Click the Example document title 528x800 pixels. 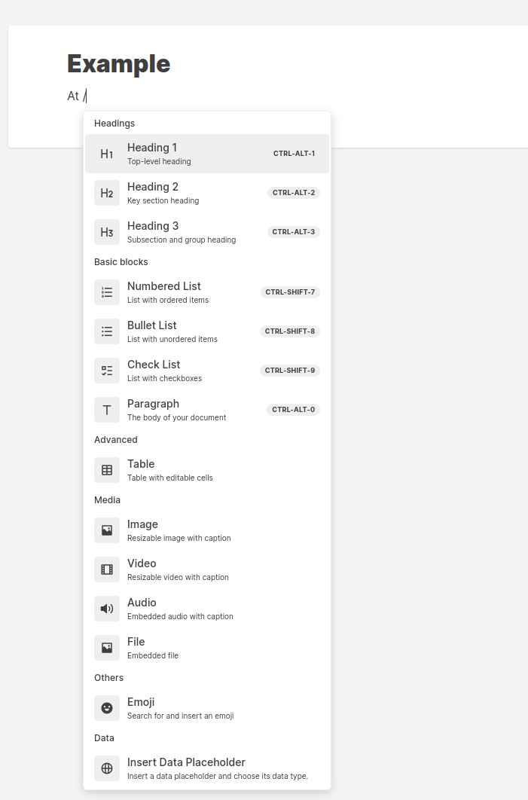point(119,64)
